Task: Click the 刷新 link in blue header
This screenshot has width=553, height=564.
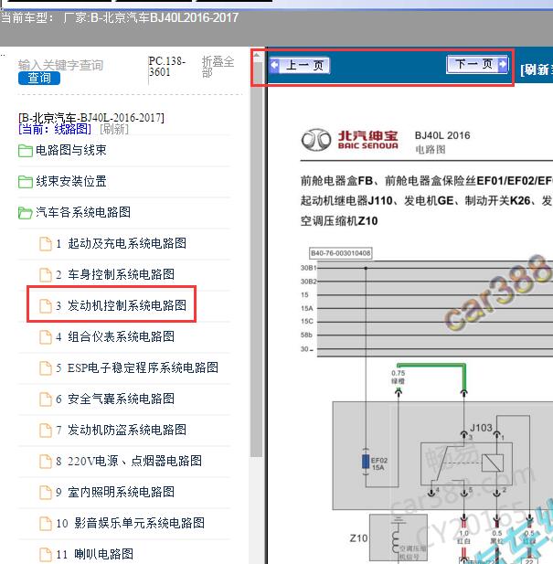Action: [x=537, y=69]
